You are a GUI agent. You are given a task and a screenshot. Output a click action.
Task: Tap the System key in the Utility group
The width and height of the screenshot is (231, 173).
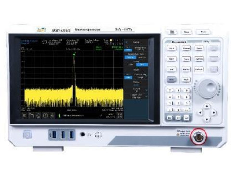[199, 59]
